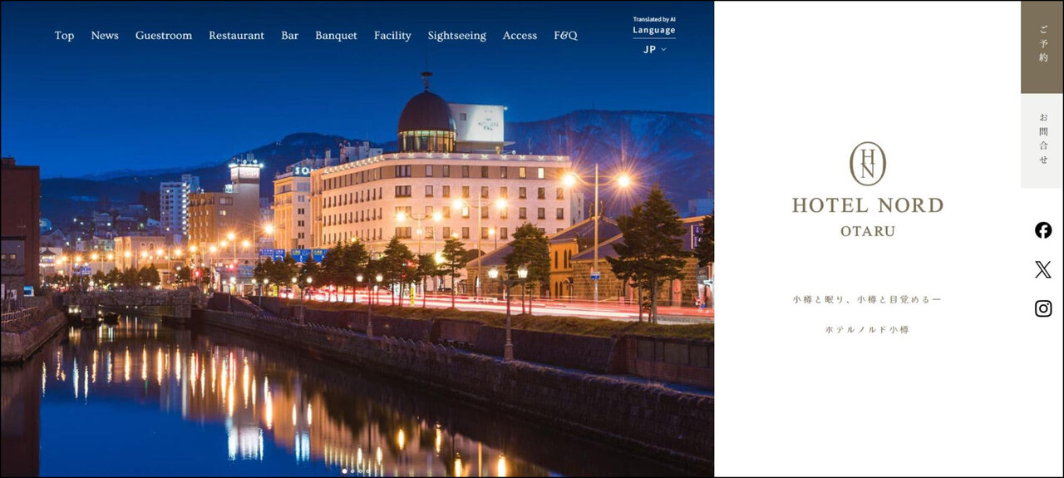1064x478 pixels.
Task: Select the second slideshow dot
Action: [352, 471]
